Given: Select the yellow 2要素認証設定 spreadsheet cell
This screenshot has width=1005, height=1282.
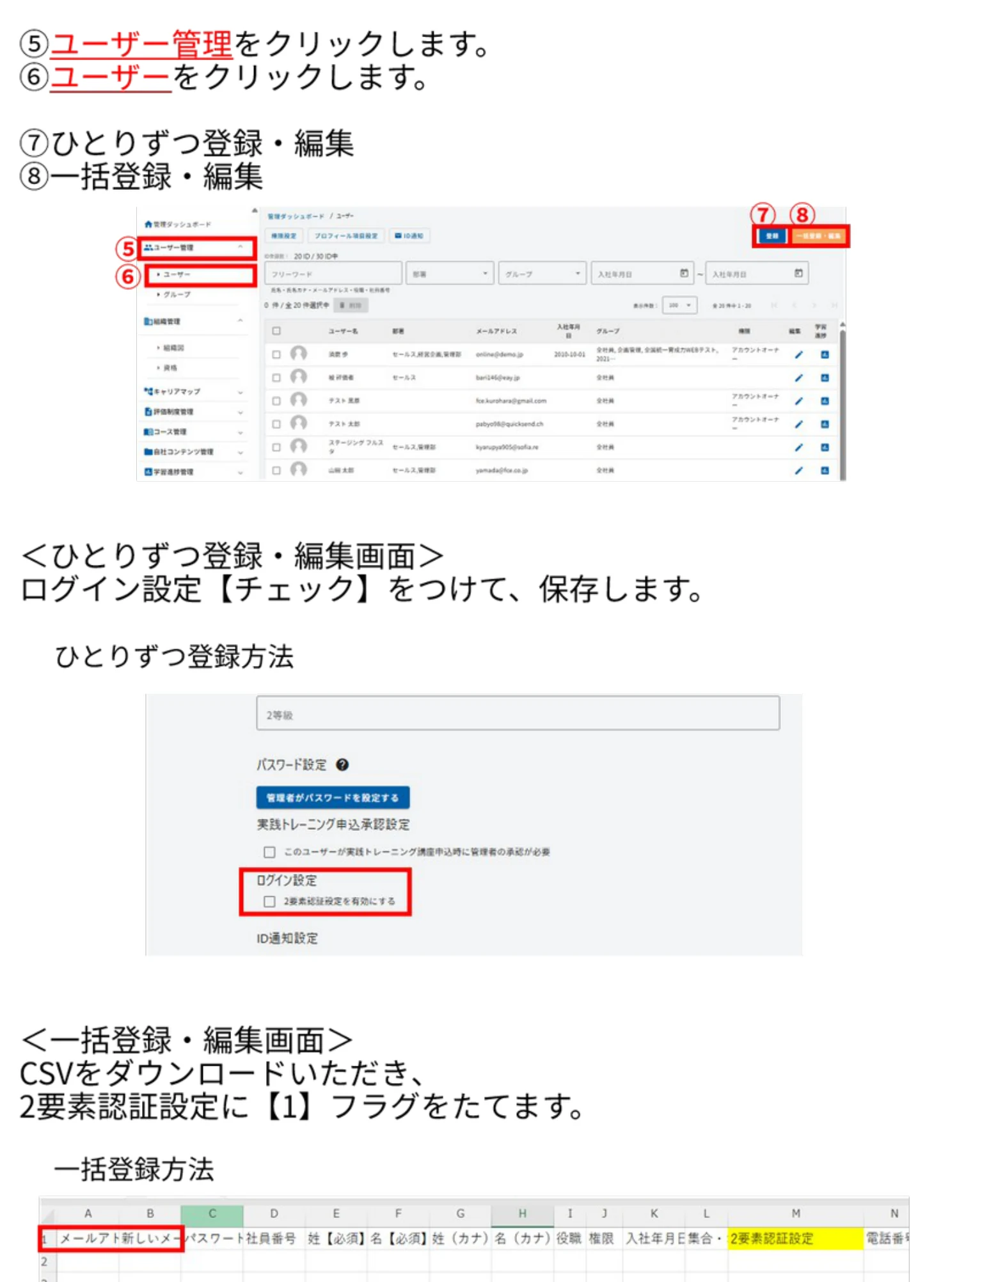Looking at the screenshot, I should tap(796, 1238).
